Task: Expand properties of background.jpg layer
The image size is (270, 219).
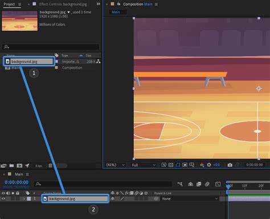Action: (x=24, y=198)
